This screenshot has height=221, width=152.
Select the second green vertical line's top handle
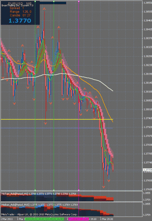point(54,1)
